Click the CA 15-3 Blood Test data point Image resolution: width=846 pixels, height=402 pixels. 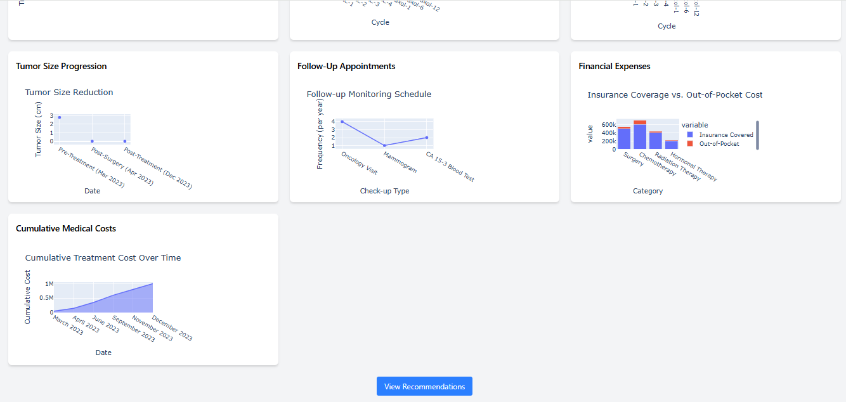[427, 138]
